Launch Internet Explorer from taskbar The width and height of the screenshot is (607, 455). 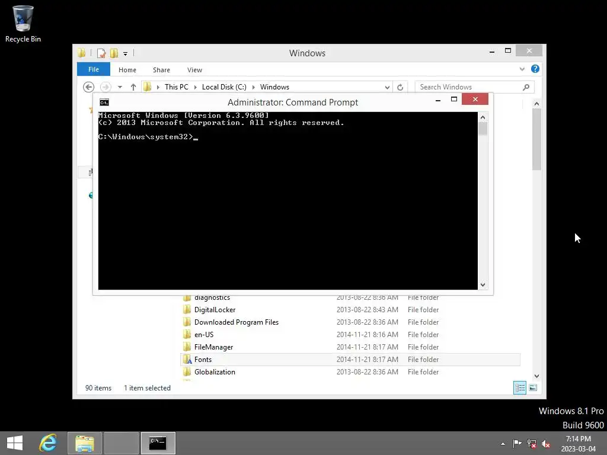[48, 443]
